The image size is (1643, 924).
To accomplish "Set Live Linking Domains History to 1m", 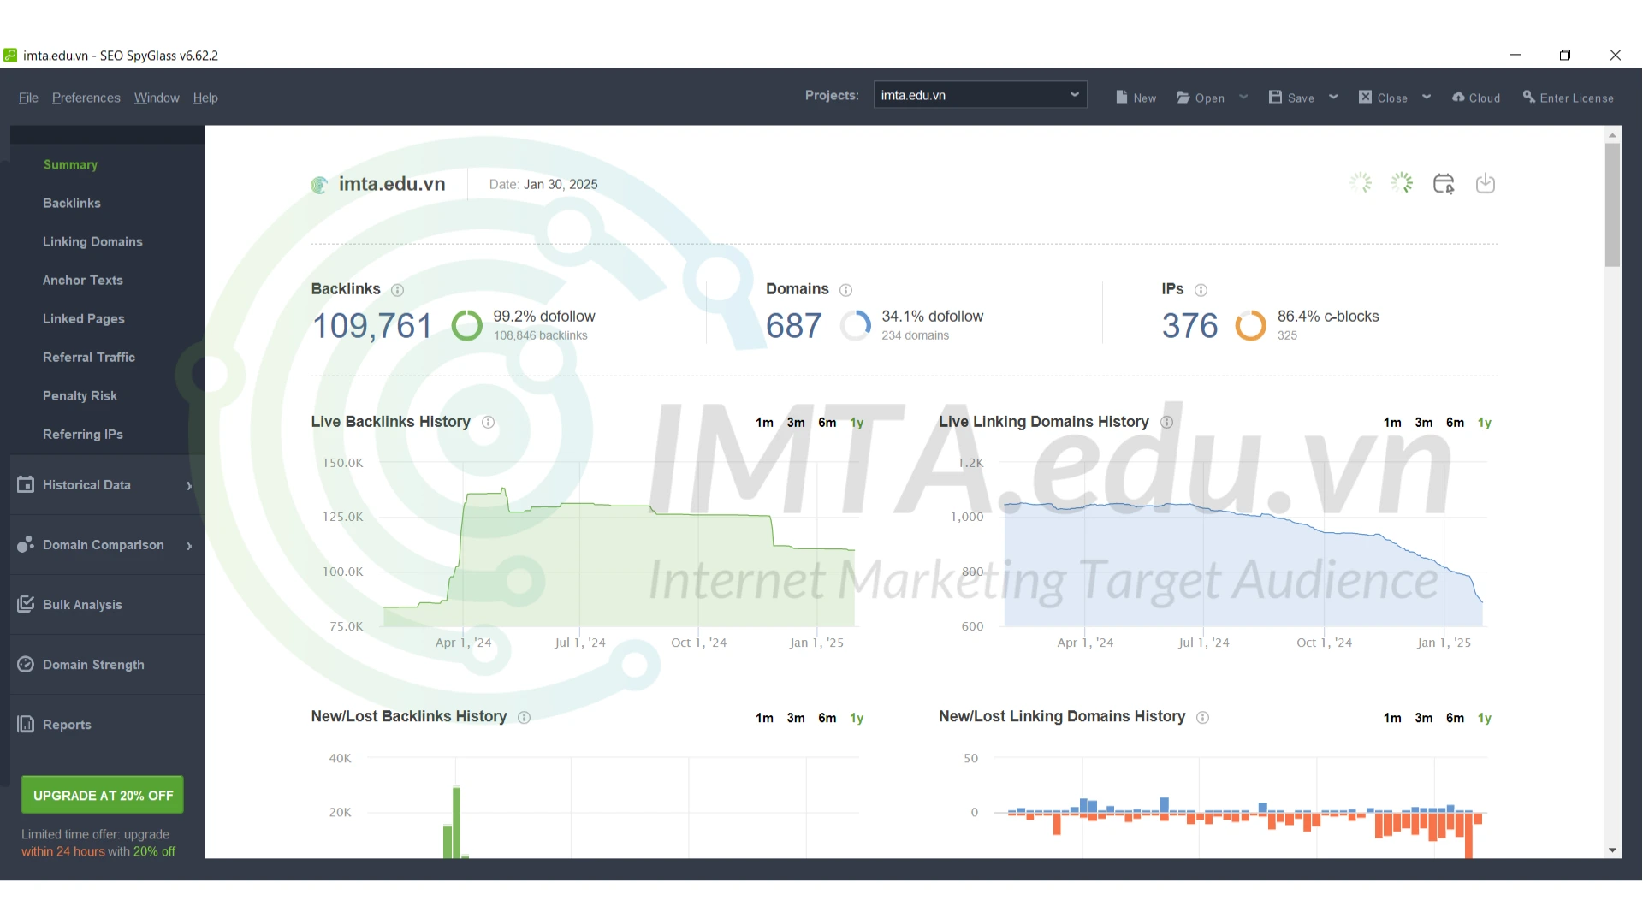I will (1392, 423).
